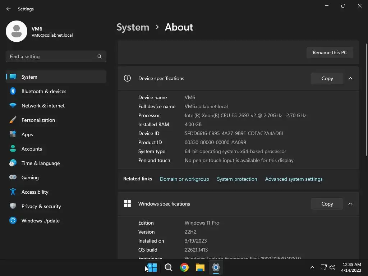Screen dimensions: 368x276
Task: Open Advanced system settings link
Action: (294, 179)
